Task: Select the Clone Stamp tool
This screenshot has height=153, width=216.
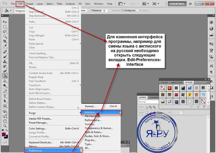Action: [x=5, y=61]
